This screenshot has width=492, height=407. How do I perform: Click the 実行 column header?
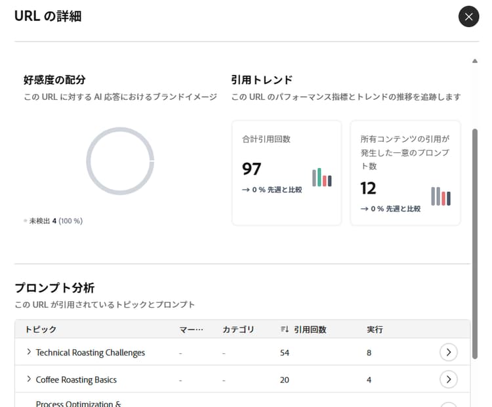click(375, 330)
